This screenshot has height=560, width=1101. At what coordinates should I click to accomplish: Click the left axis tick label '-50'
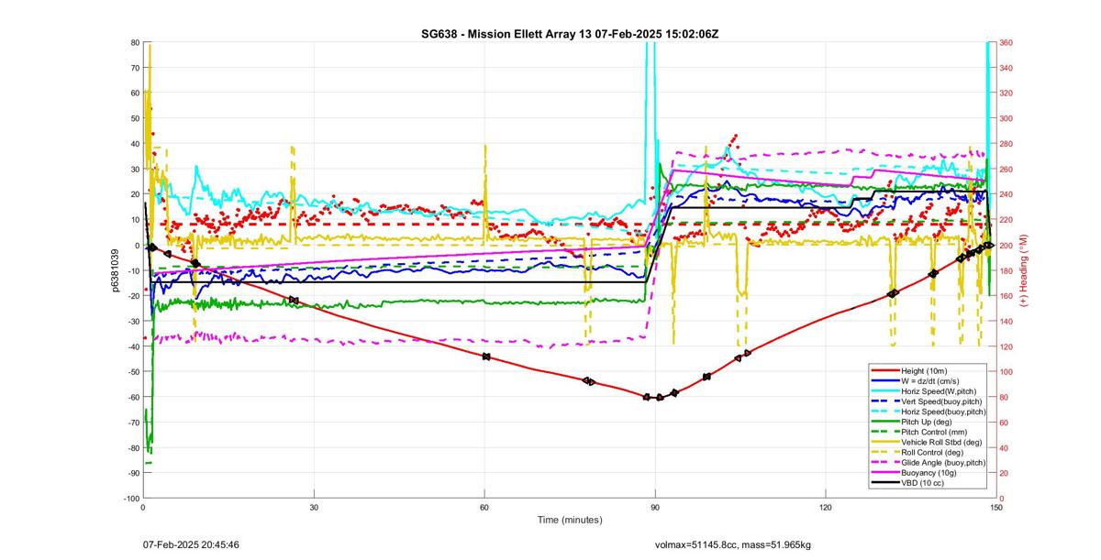[x=132, y=371]
